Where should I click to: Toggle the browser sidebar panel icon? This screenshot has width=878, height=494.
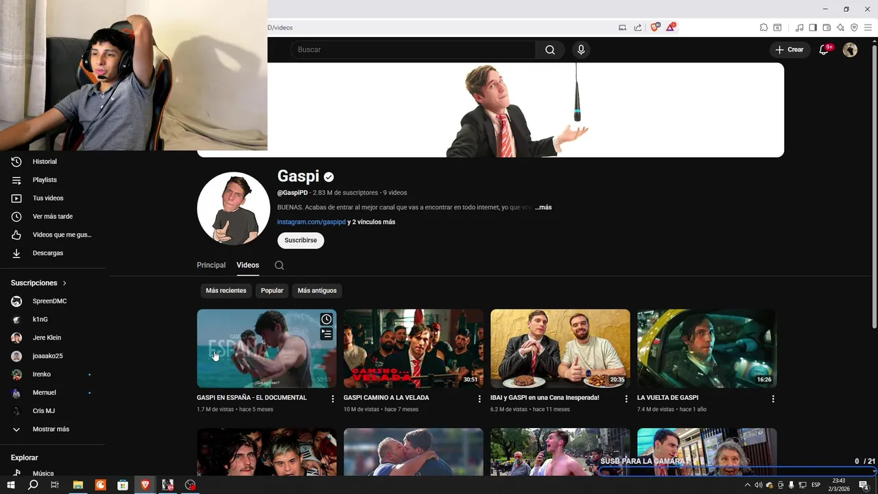813,27
